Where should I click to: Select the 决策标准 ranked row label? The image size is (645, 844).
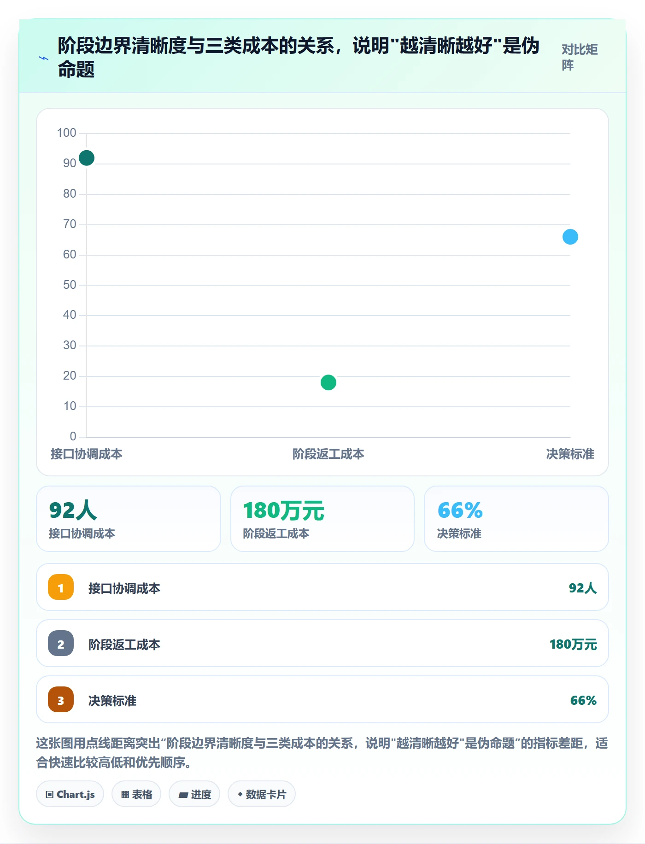112,701
